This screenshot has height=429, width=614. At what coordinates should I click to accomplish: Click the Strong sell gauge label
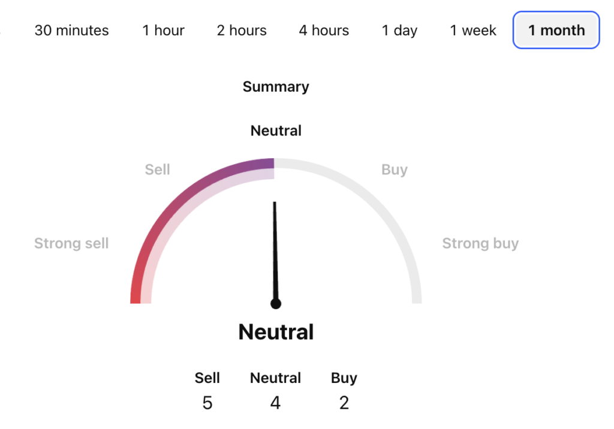[x=71, y=243]
